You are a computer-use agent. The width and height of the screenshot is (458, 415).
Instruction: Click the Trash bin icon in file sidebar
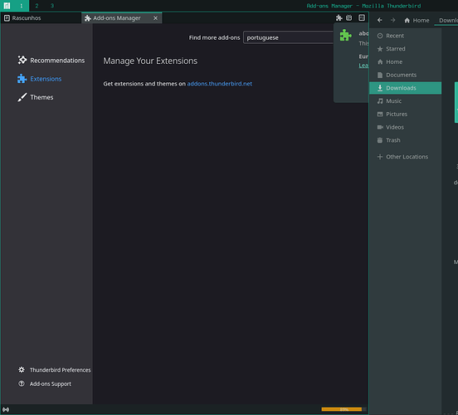tap(380, 140)
